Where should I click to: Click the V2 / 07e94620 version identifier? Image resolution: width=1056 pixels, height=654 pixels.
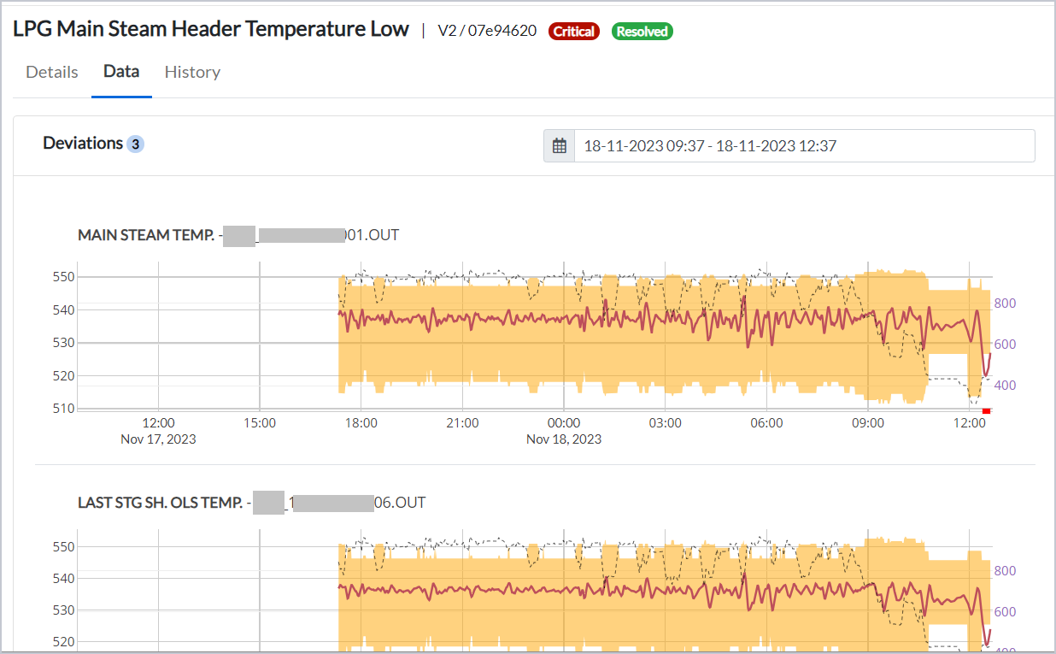pyautogui.click(x=487, y=31)
